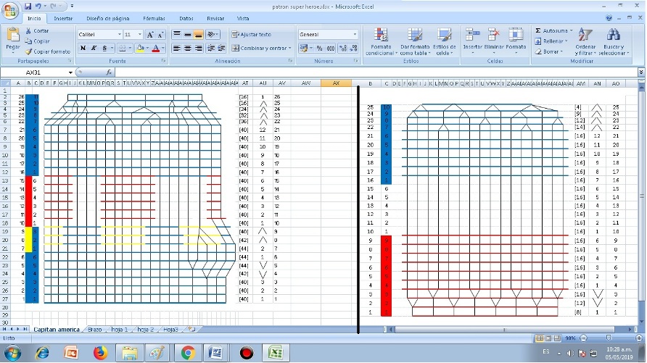647x363 pixels.
Task: Open the Formato condicional menu
Action: click(x=381, y=41)
